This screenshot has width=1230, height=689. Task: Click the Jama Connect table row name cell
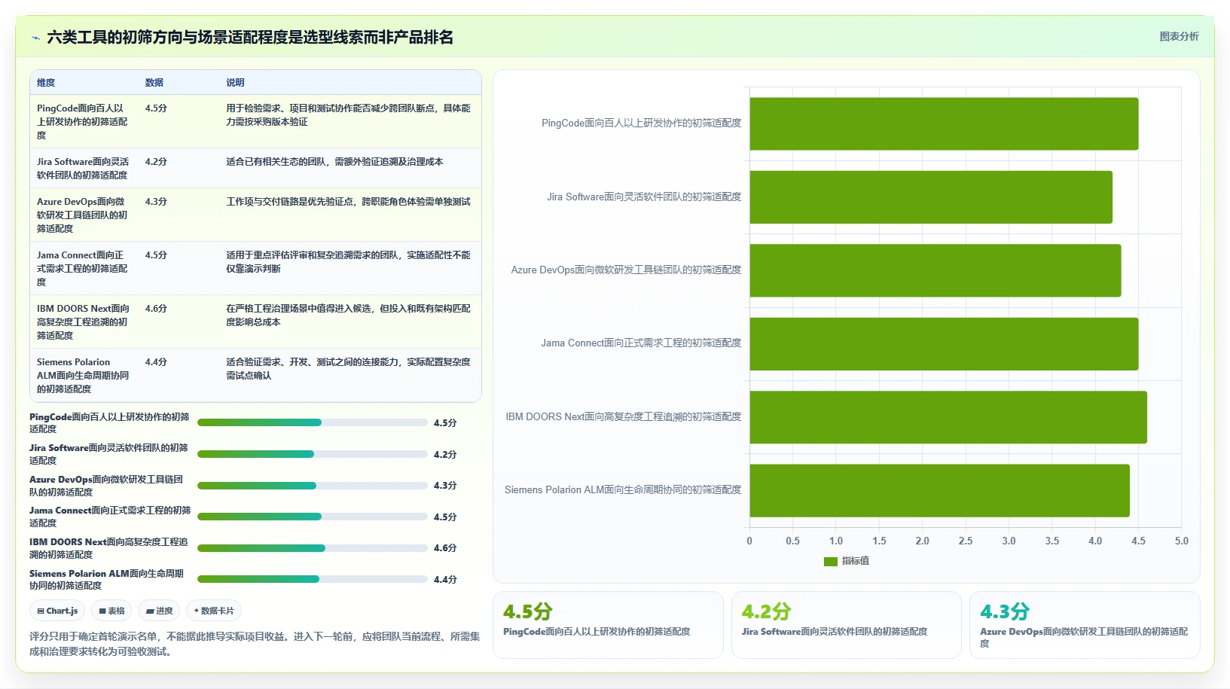[83, 268]
